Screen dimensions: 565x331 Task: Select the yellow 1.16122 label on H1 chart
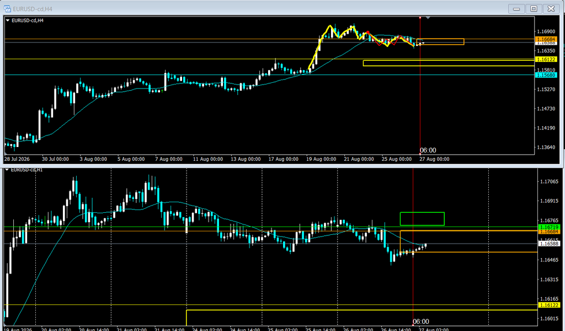(x=549, y=305)
